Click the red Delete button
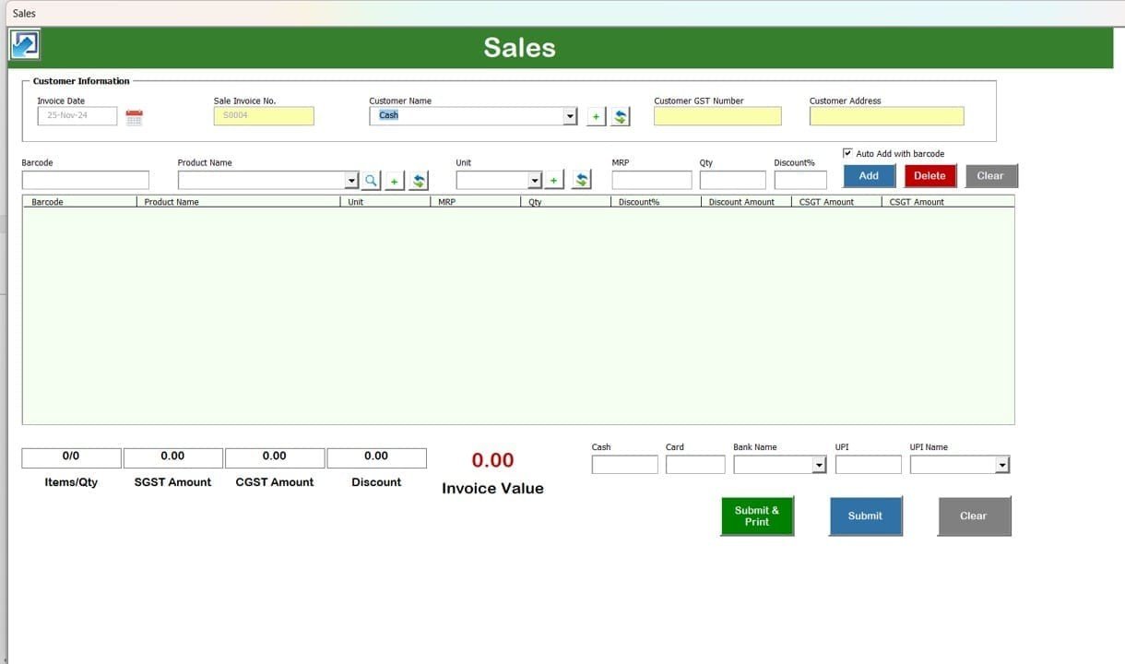The height and width of the screenshot is (664, 1125). coord(930,175)
